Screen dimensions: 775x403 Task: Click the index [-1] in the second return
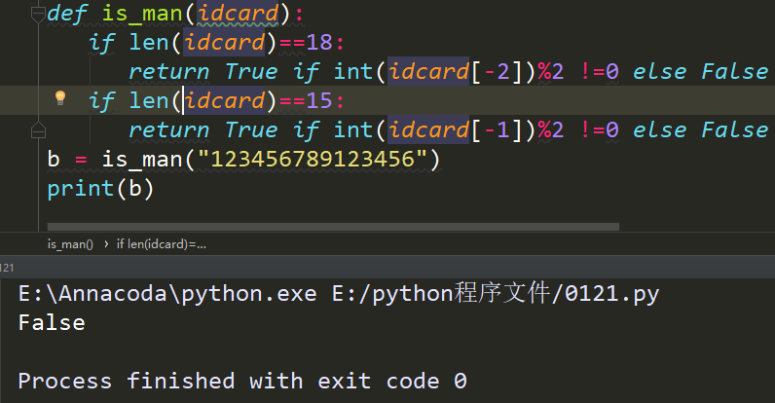[x=496, y=129]
